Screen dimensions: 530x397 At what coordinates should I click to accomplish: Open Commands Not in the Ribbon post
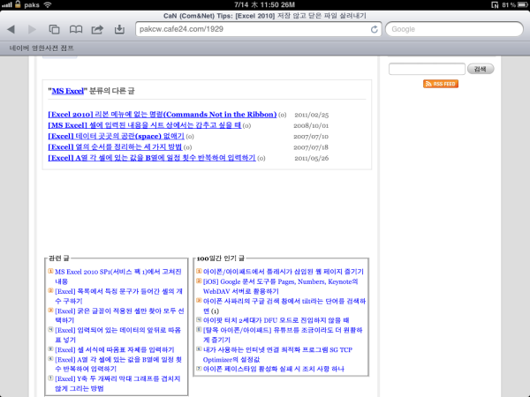tap(163, 115)
